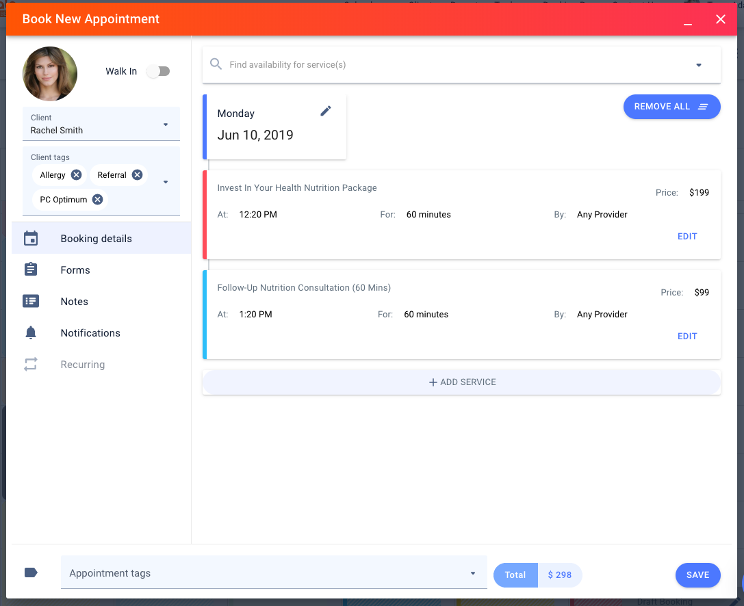The width and height of the screenshot is (744, 606).
Task: Save the appointment
Action: [697, 575]
